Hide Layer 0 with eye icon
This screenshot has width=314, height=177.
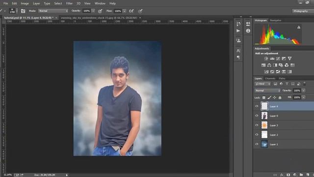pos(257,116)
